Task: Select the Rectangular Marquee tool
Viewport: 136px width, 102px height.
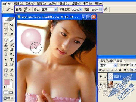Action: coord(6,25)
